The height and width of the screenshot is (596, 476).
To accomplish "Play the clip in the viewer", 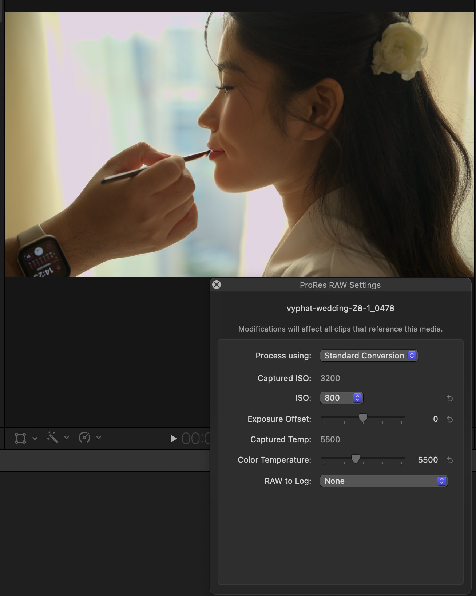I will (x=174, y=439).
